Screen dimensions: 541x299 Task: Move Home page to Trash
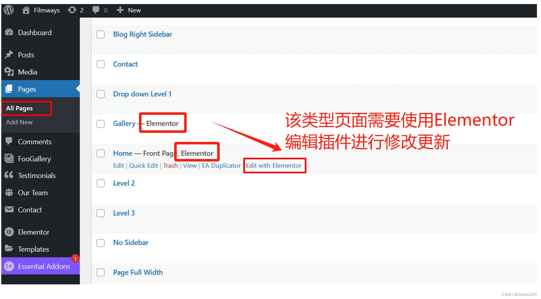170,166
